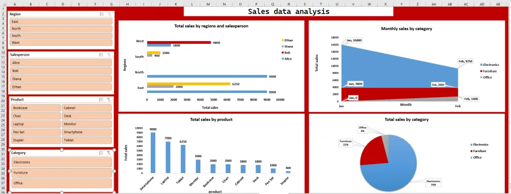Viewport: 511px width, 194px height.
Task: Filter by North region
Action: 61,29
